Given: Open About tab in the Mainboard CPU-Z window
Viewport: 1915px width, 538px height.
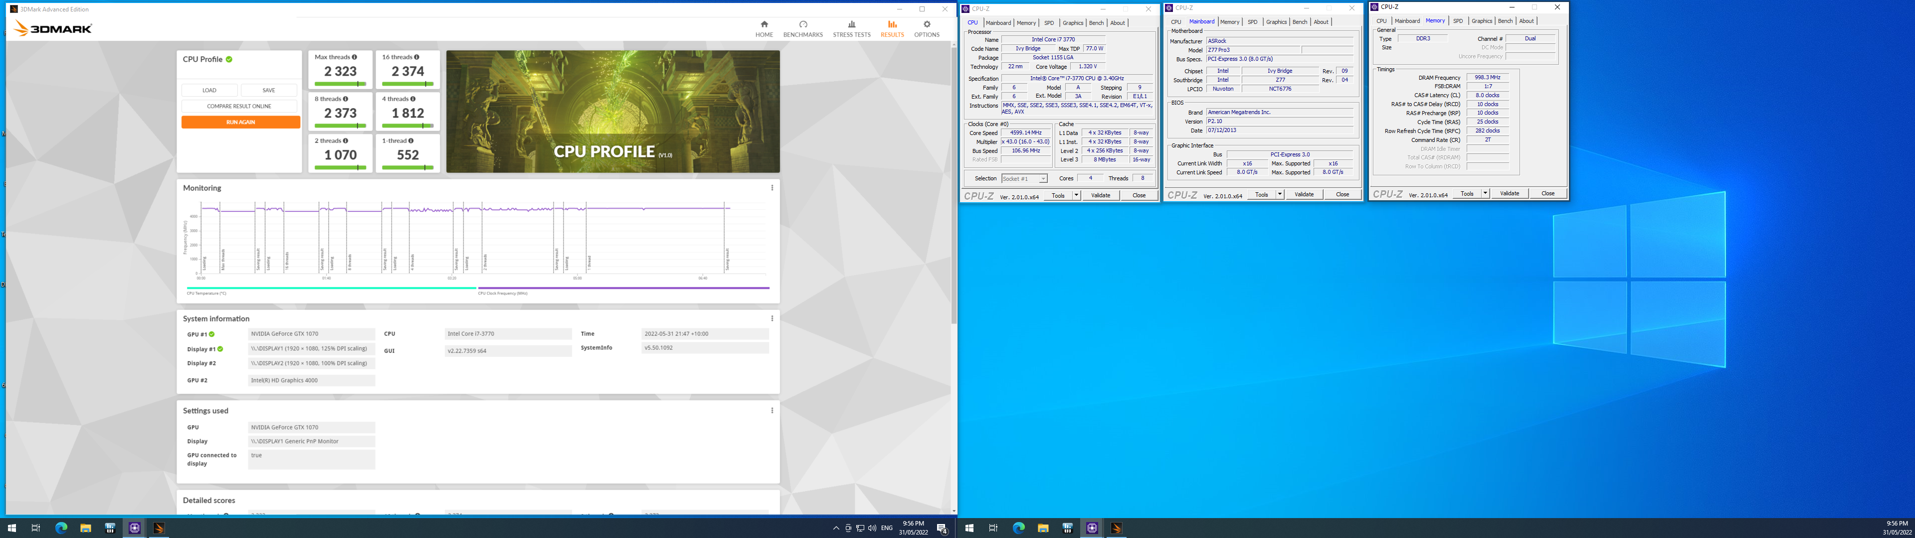Looking at the screenshot, I should tap(1321, 22).
